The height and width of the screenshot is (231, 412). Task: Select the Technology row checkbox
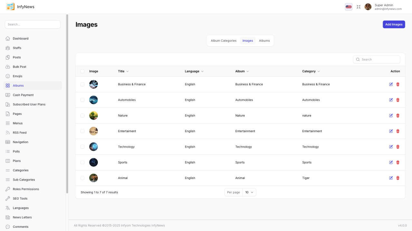82,147
